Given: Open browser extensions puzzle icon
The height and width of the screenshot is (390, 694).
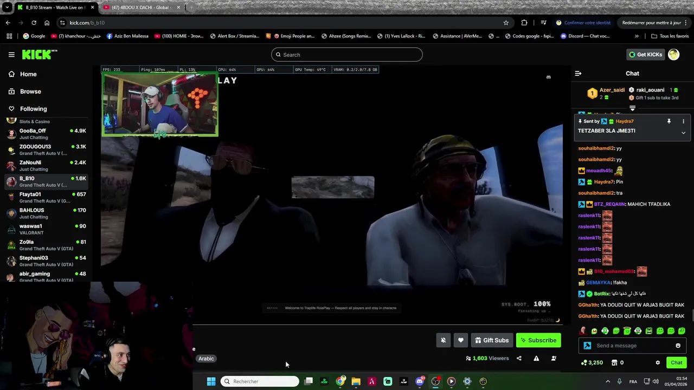Looking at the screenshot, I should tap(524, 23).
